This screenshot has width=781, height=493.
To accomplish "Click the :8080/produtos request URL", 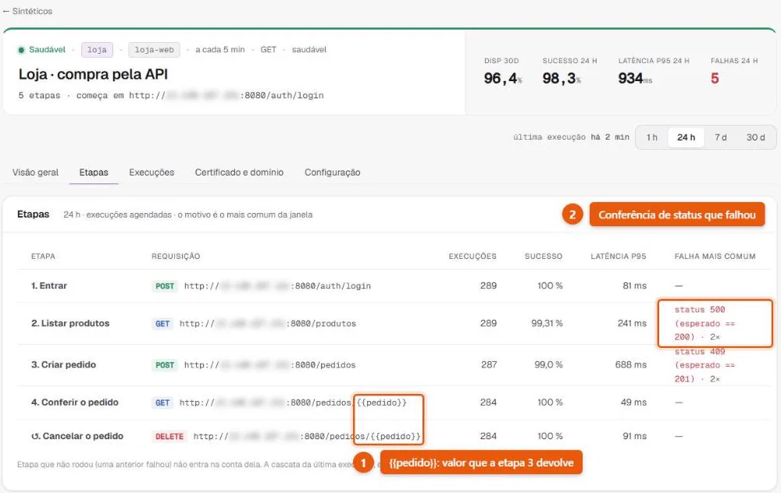I will click(x=267, y=324).
